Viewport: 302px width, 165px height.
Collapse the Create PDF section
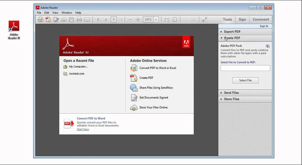pyautogui.click(x=232, y=38)
